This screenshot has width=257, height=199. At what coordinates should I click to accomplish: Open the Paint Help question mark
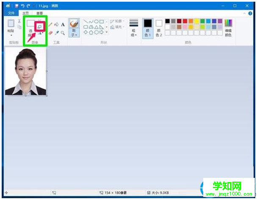250,14
